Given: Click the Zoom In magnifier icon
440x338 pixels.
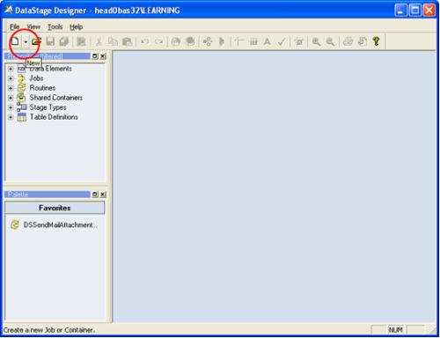Looking at the screenshot, I should tap(316, 41).
